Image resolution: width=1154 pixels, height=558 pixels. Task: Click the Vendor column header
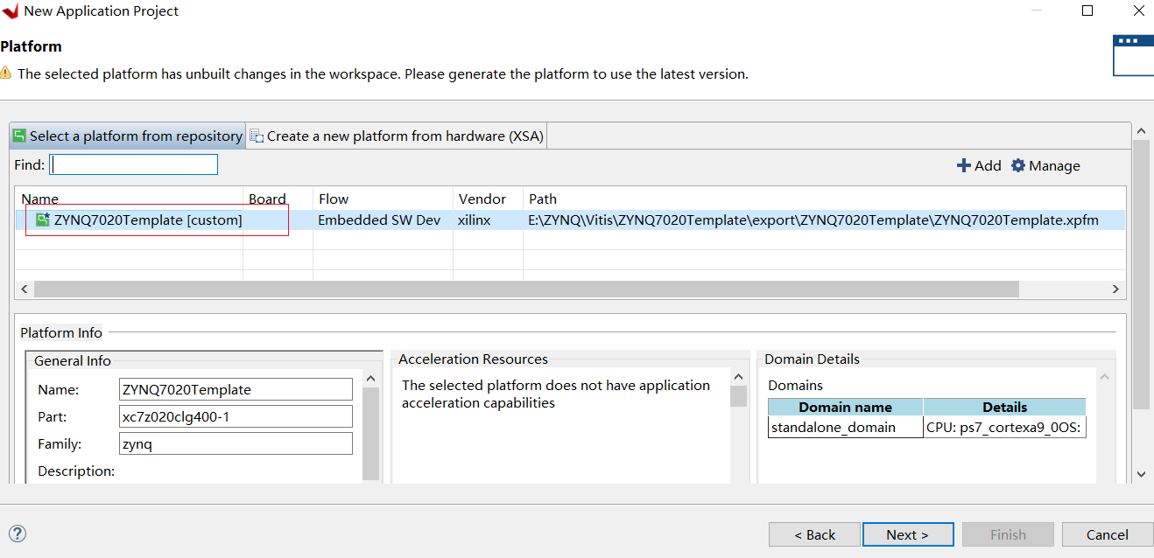pos(482,199)
